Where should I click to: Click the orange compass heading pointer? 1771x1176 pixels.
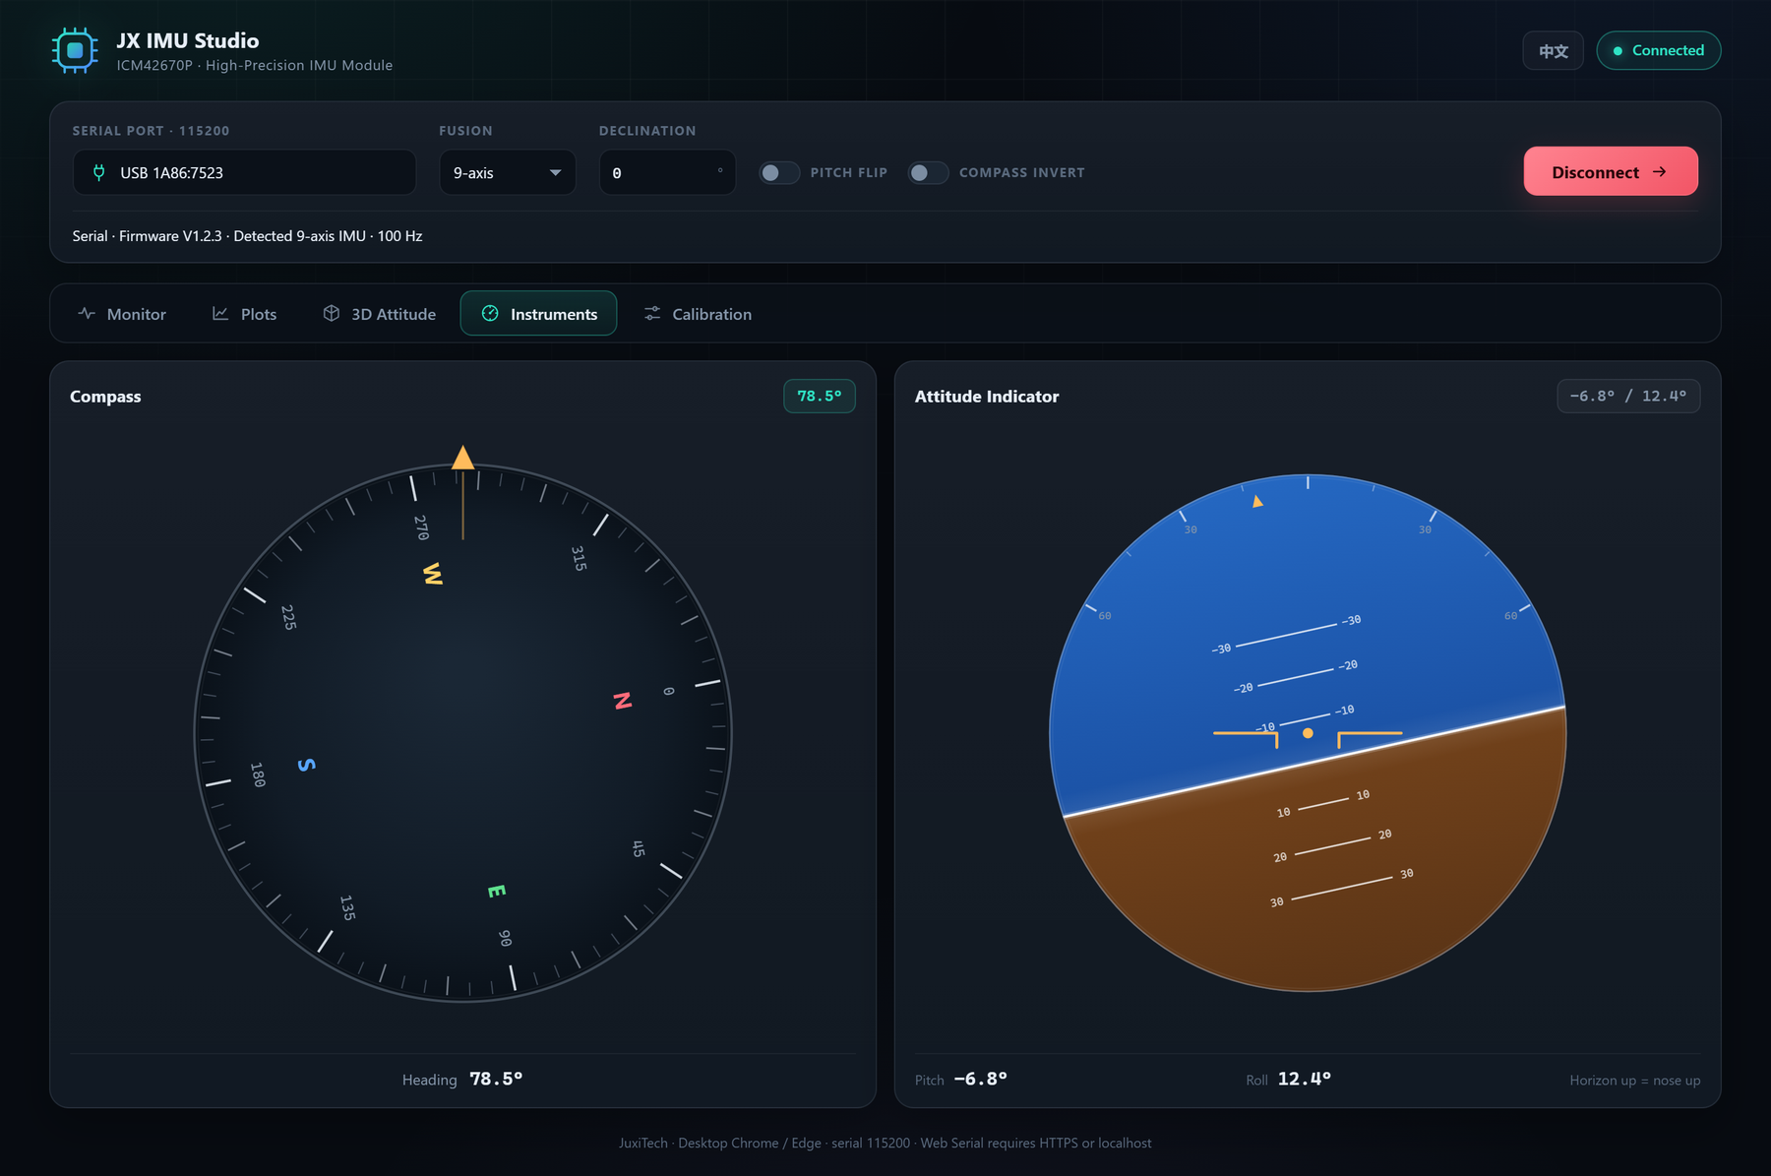[x=462, y=458]
